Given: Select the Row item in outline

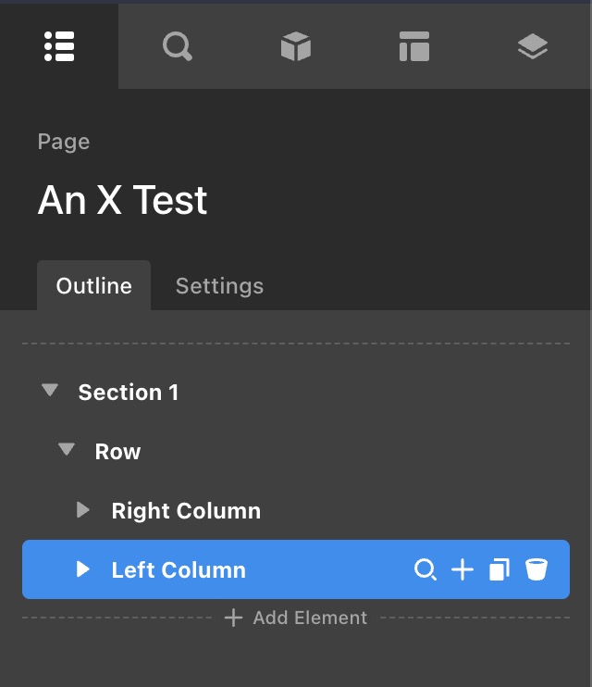Looking at the screenshot, I should (117, 452).
